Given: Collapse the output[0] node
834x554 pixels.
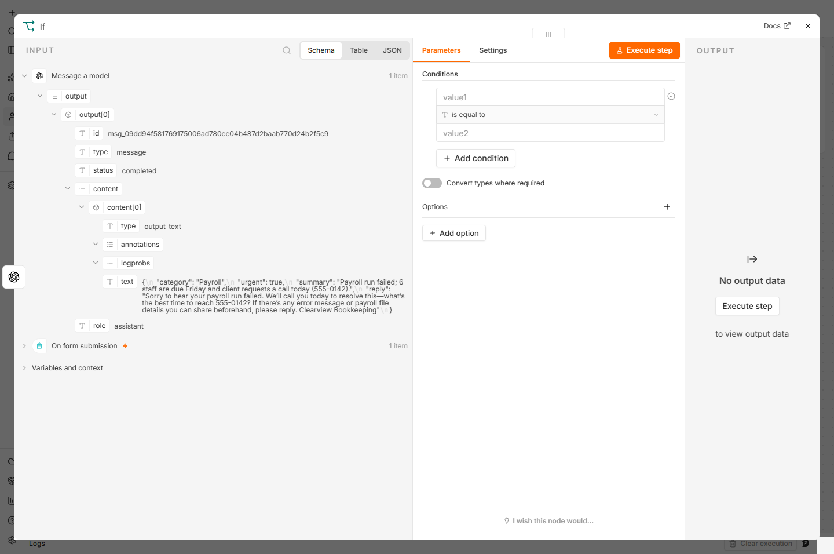Looking at the screenshot, I should 54,114.
